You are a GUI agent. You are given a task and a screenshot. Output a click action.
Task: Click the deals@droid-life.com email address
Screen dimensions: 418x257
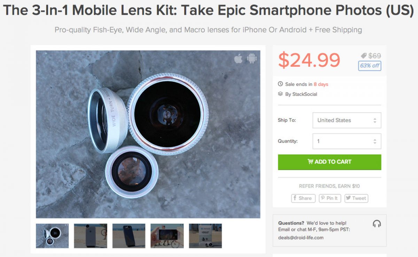point(301,238)
